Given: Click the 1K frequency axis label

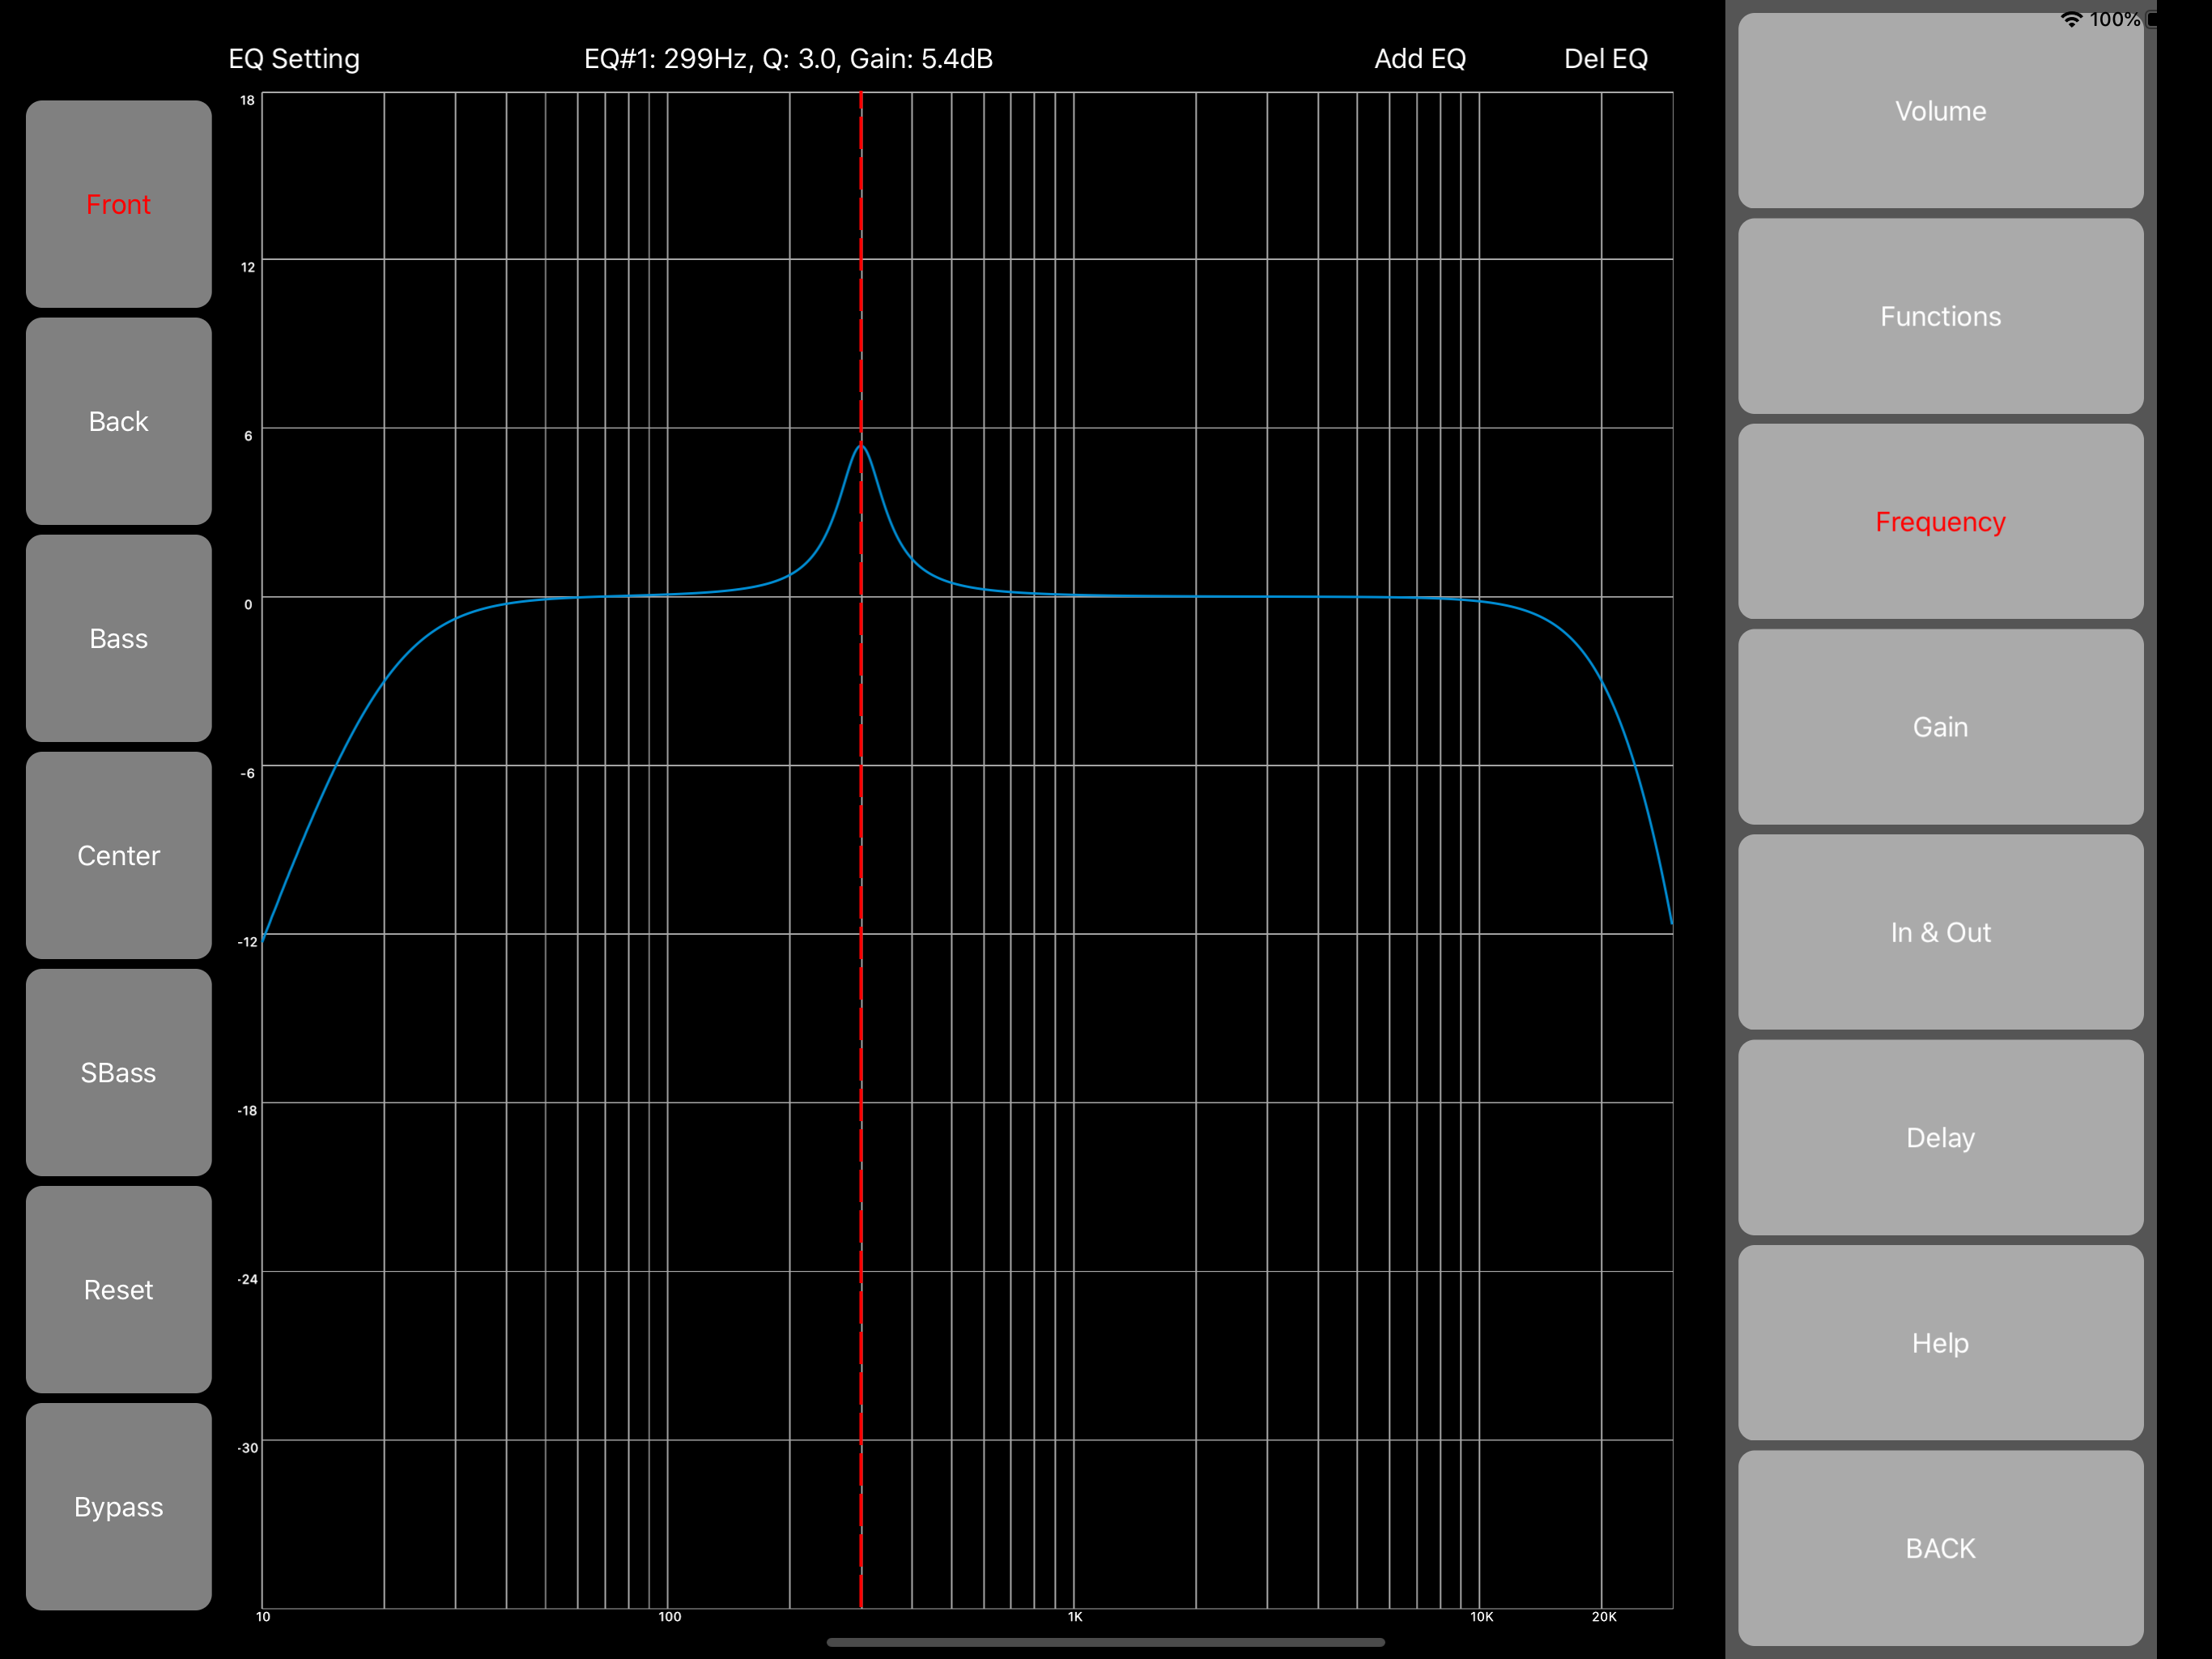Looking at the screenshot, I should coord(1075,1617).
